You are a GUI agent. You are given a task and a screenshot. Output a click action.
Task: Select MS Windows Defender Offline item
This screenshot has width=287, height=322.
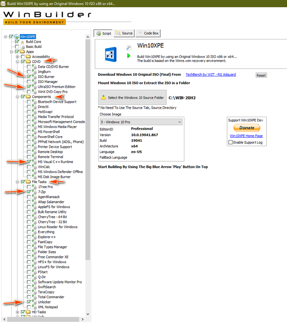[60, 172]
